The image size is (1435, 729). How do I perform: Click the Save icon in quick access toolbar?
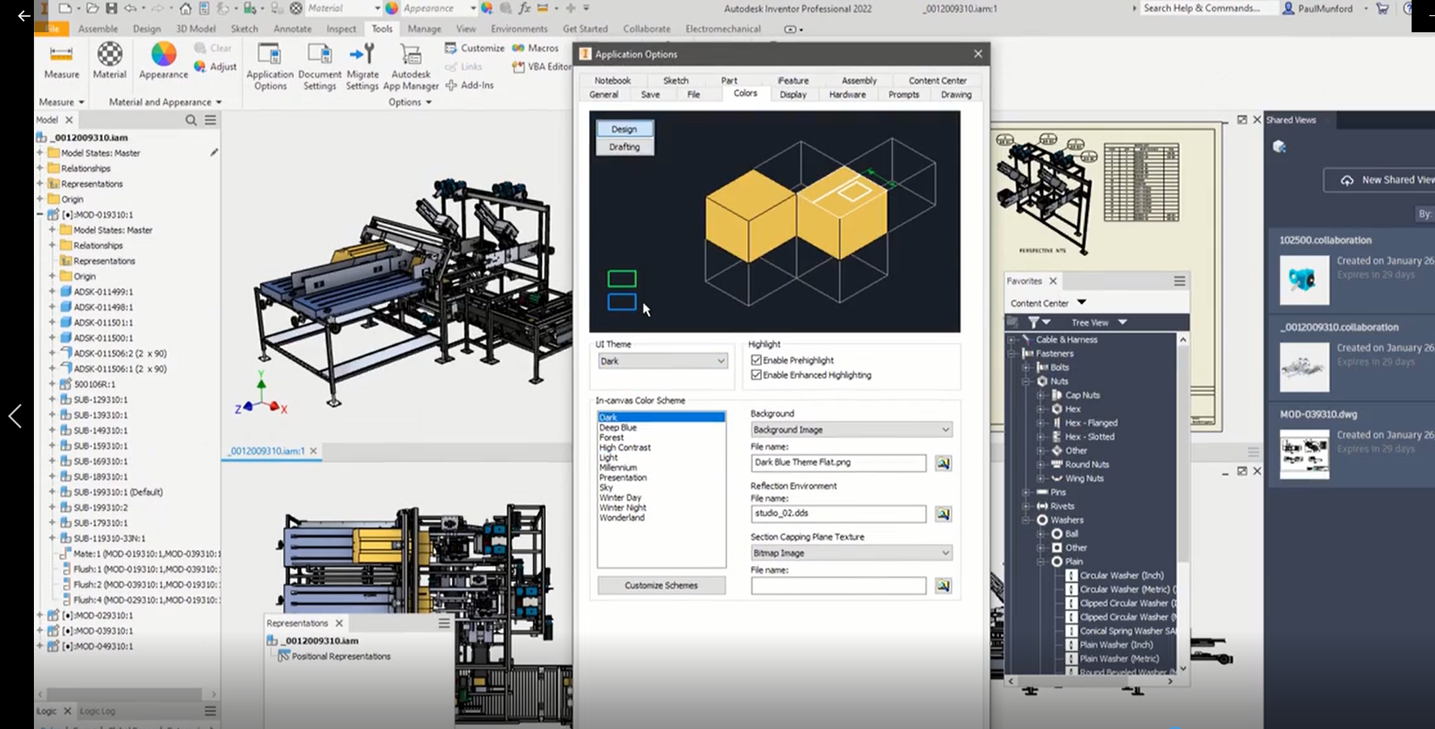point(111,8)
